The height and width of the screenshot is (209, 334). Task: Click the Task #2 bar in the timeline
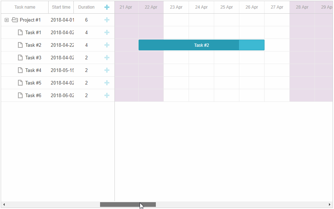(x=202, y=45)
